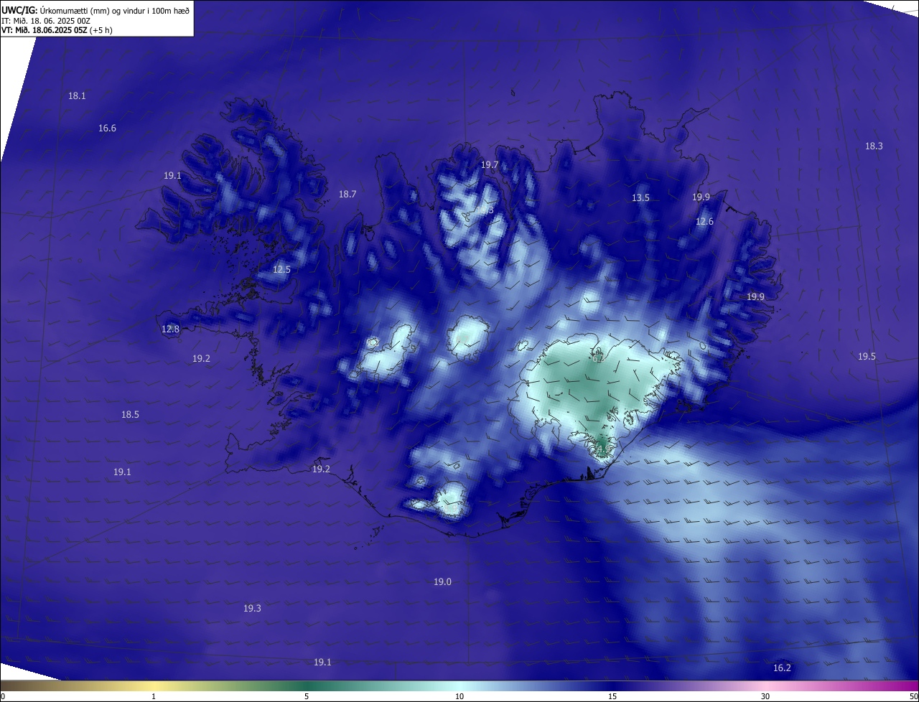This screenshot has width=919, height=702.
Task: Click the 16.2 value label
Action: coord(782,668)
